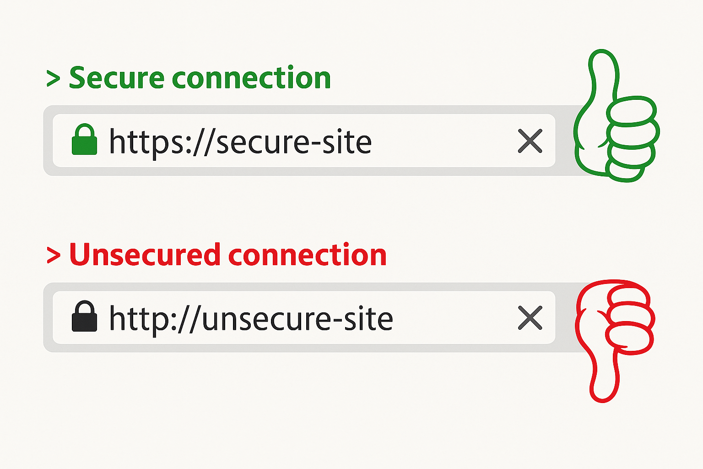Expand the red chevron beside Unsecured connection

54,256
